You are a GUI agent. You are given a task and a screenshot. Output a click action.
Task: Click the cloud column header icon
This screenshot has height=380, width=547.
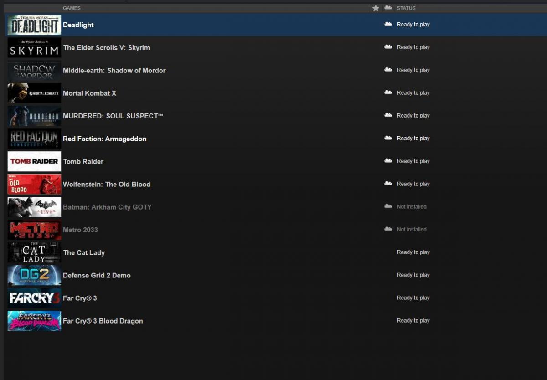[x=388, y=8]
